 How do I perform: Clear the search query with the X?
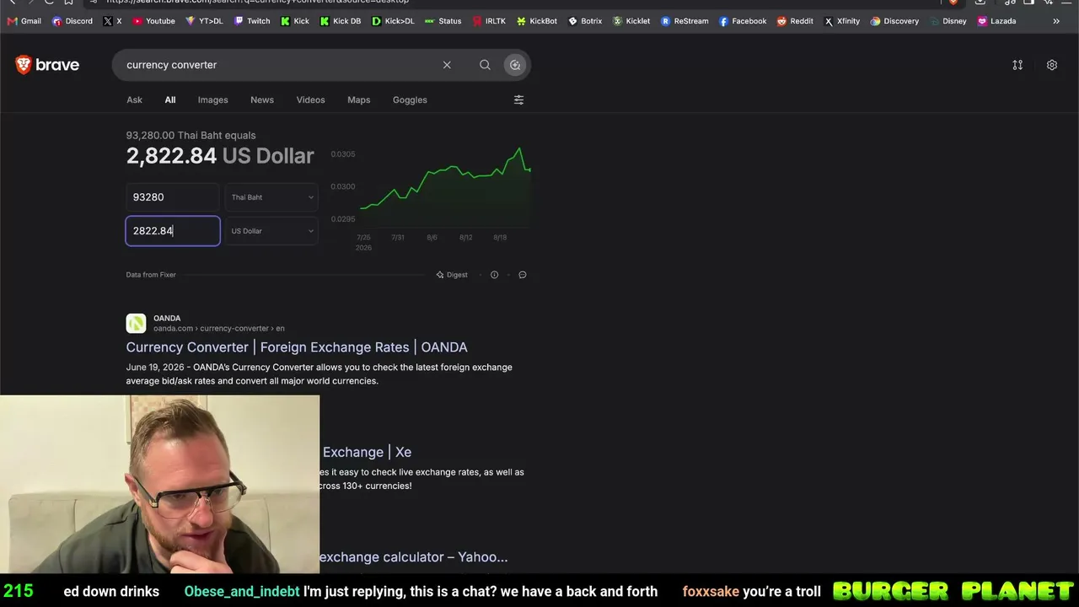(x=447, y=65)
